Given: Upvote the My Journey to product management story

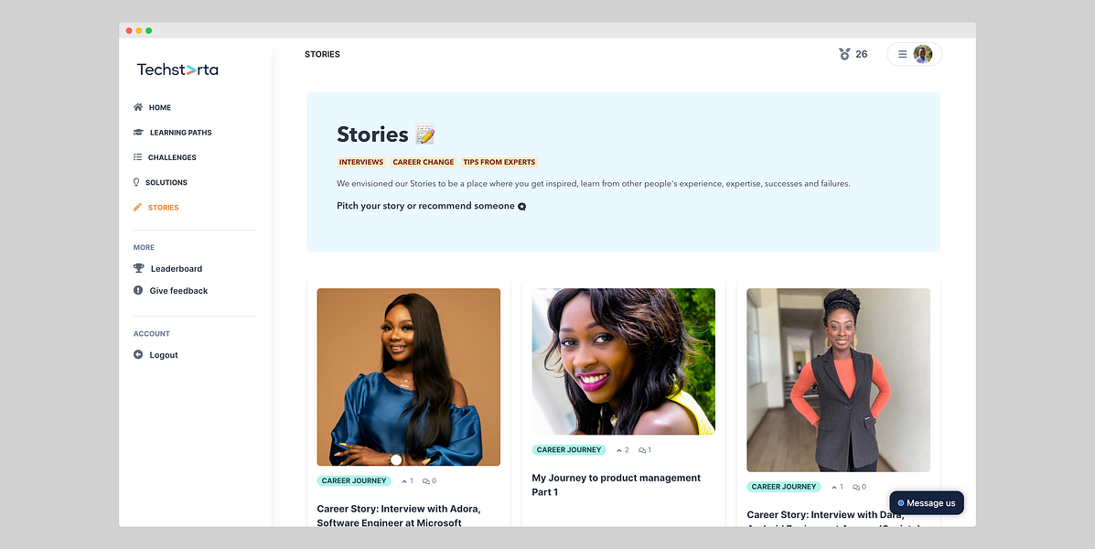Looking at the screenshot, I should click(x=619, y=449).
